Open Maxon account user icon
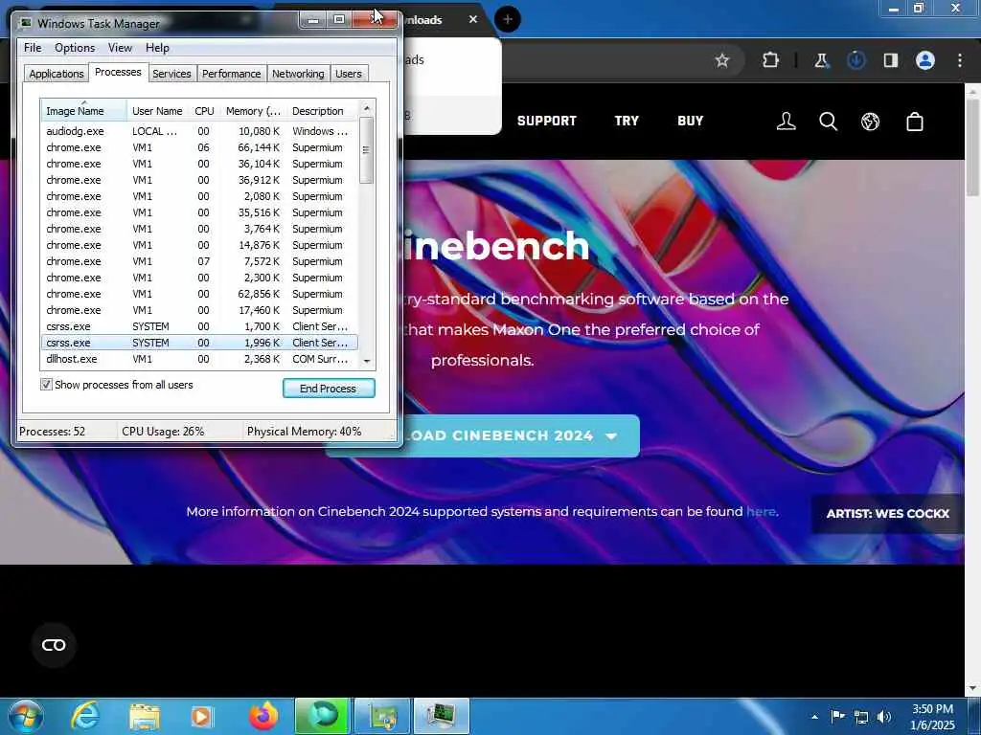The height and width of the screenshot is (735, 981). tap(786, 122)
